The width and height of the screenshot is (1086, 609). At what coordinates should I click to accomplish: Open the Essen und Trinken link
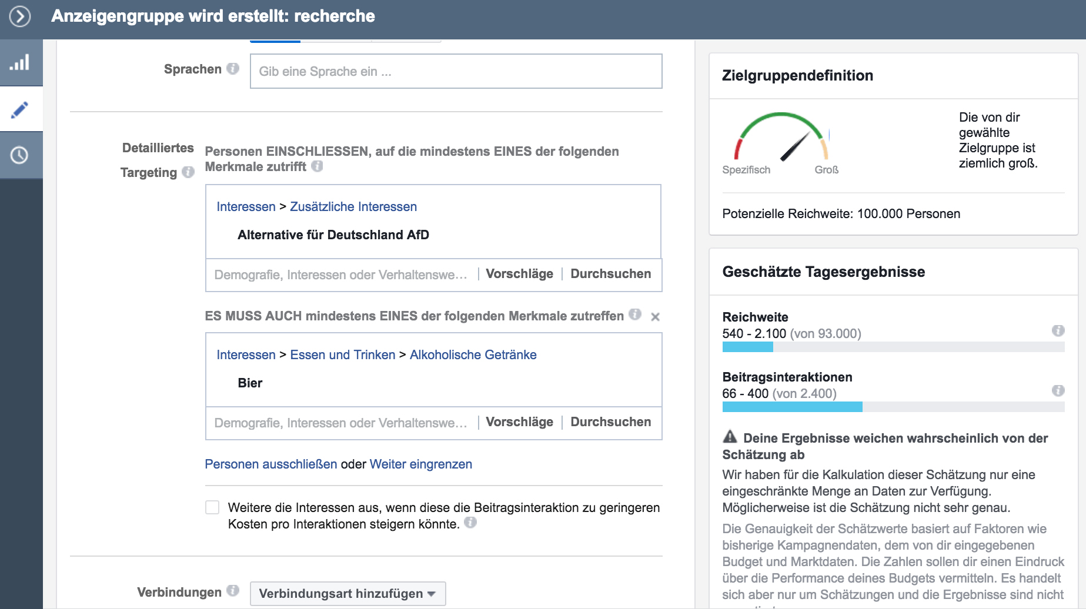coord(343,355)
